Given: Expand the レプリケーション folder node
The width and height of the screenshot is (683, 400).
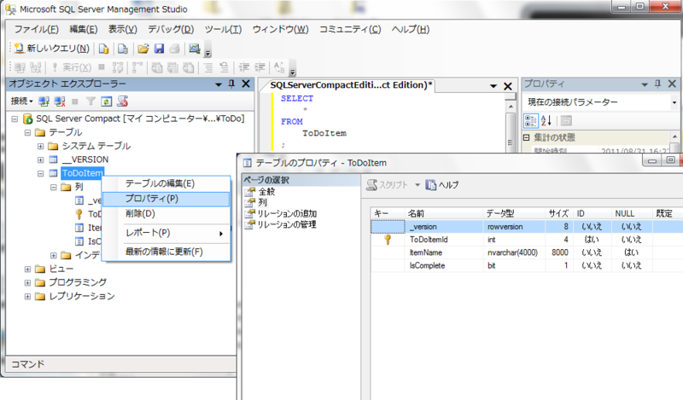Looking at the screenshot, I should [x=27, y=297].
